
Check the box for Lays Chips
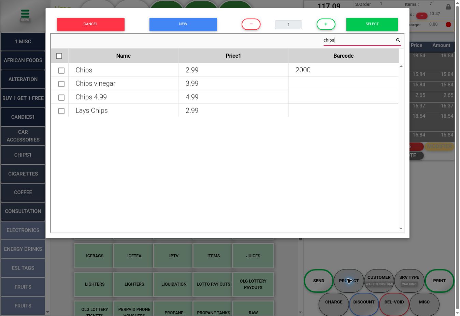click(x=61, y=111)
